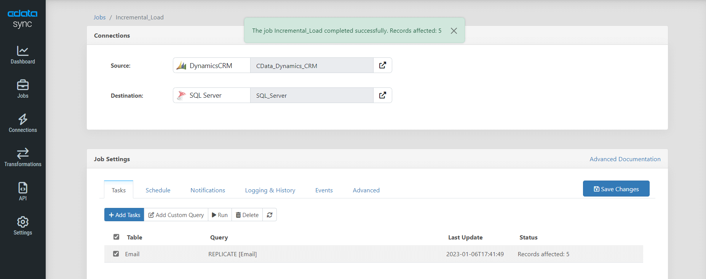The image size is (706, 279).
Task: Click the Add Tasks button
Action: pos(124,215)
